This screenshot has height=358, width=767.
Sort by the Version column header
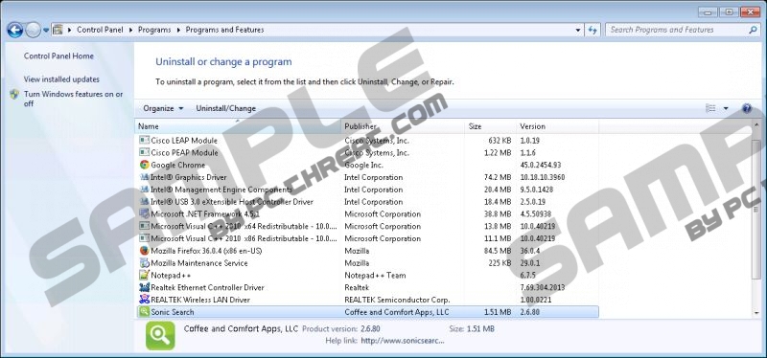(557, 126)
